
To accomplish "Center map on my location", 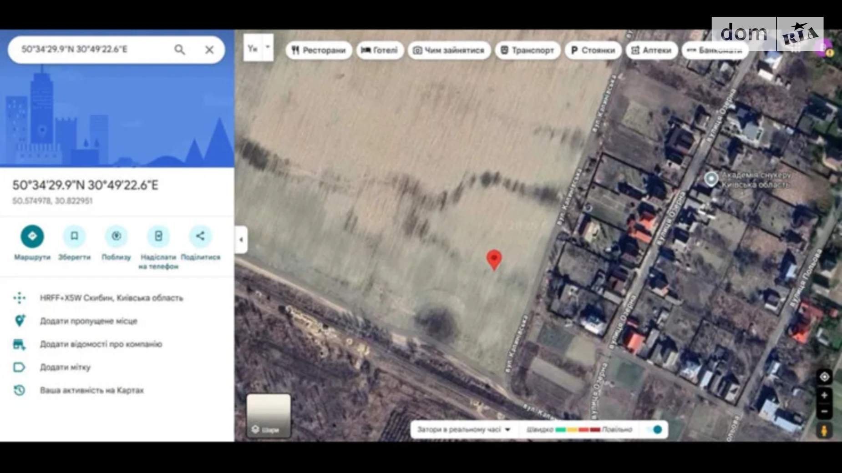I will pyautogui.click(x=824, y=377).
